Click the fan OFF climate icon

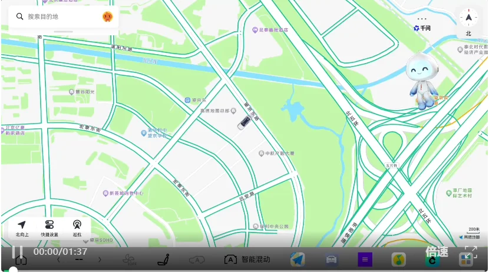[129, 259]
